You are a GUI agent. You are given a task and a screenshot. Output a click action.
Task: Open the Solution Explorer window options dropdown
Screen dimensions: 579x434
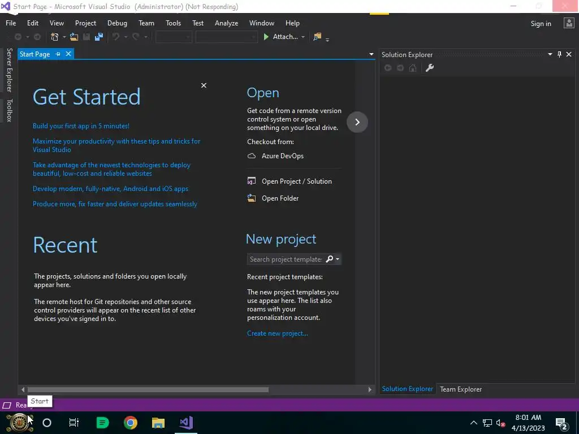pyautogui.click(x=550, y=55)
